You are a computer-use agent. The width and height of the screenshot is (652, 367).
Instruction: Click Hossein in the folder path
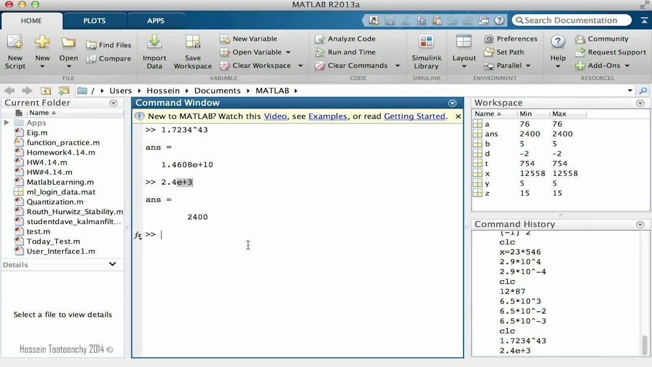click(163, 91)
